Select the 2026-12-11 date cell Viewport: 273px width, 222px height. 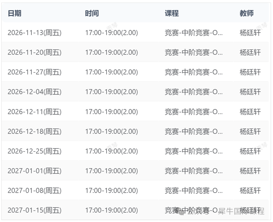pos(35,111)
